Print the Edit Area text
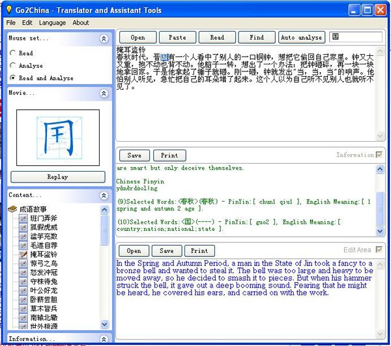Image resolution: width=391 pixels, height=346 pixels. (x=199, y=251)
